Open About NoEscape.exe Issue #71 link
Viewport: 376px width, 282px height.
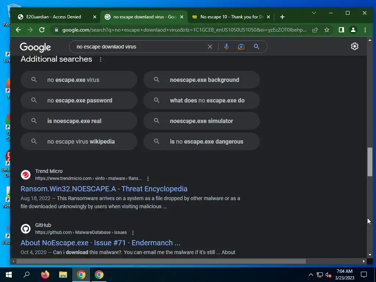tap(100, 243)
